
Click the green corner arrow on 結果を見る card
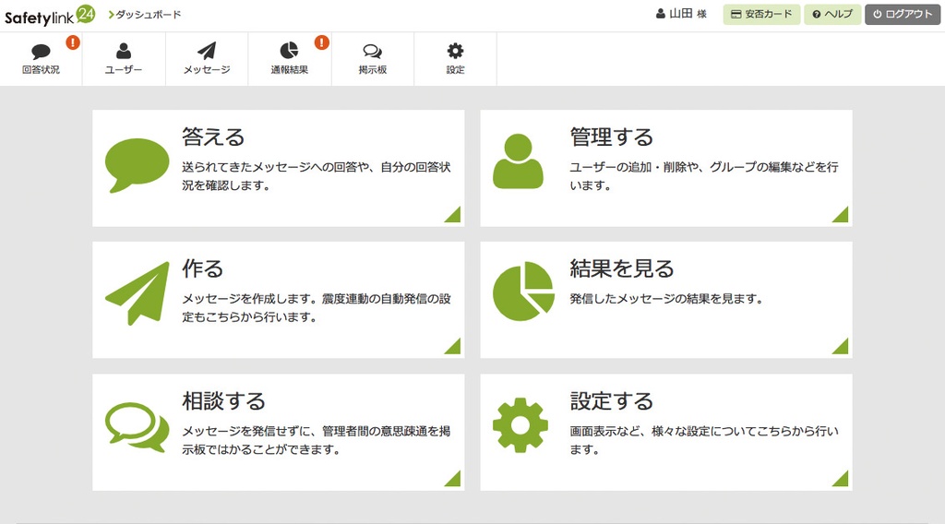click(x=840, y=346)
